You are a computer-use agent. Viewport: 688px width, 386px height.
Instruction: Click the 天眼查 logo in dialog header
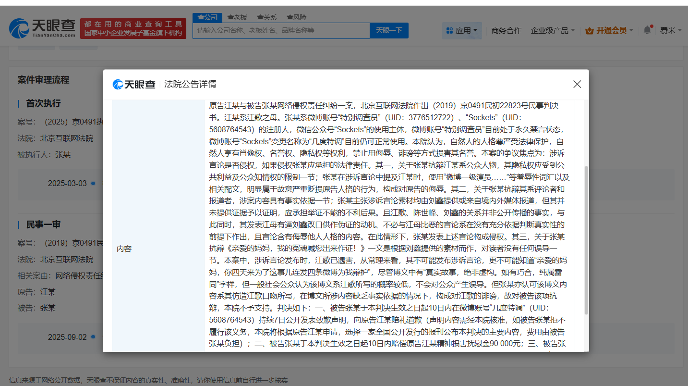134,85
